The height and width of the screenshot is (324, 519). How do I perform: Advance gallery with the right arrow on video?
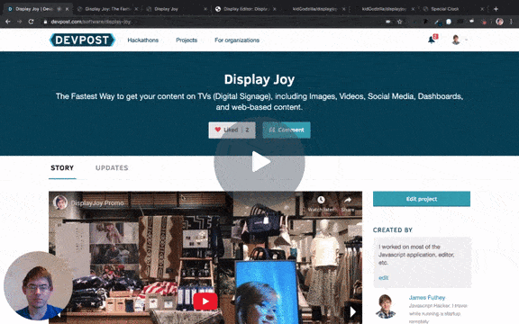(x=352, y=311)
